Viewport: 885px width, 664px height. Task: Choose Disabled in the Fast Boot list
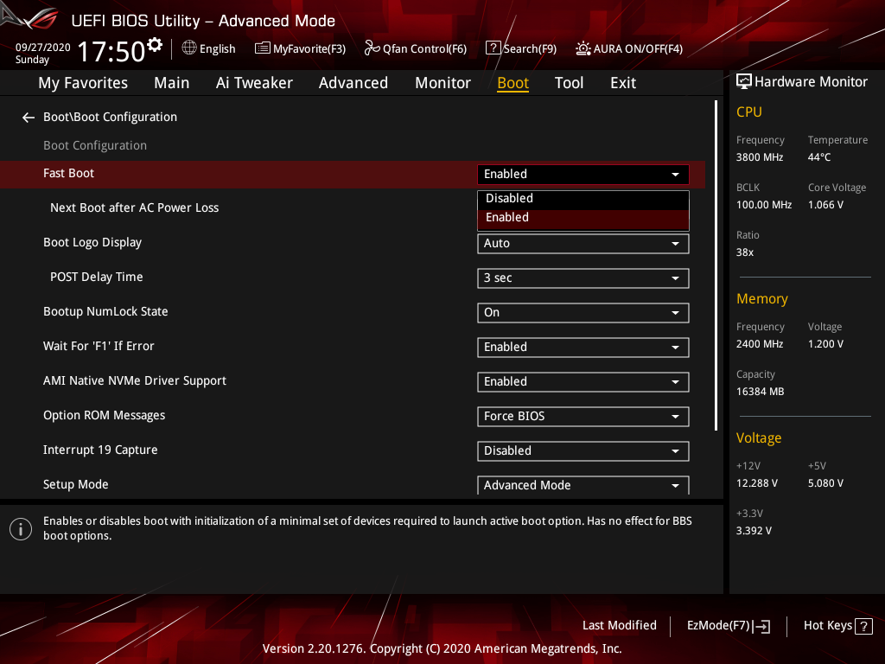point(583,199)
